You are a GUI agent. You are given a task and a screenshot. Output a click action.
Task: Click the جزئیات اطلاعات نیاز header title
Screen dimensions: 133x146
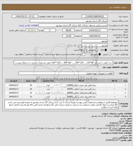(118, 7)
